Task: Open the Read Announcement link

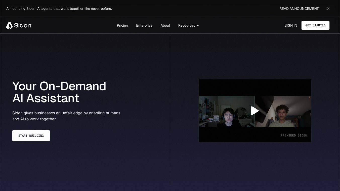Action: [x=299, y=9]
